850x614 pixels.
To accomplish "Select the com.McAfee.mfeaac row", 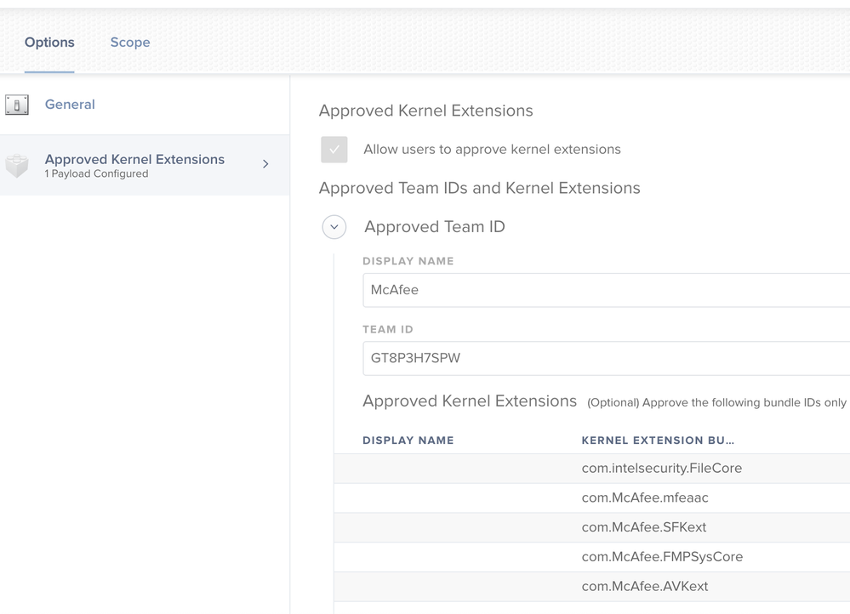I will [x=592, y=497].
